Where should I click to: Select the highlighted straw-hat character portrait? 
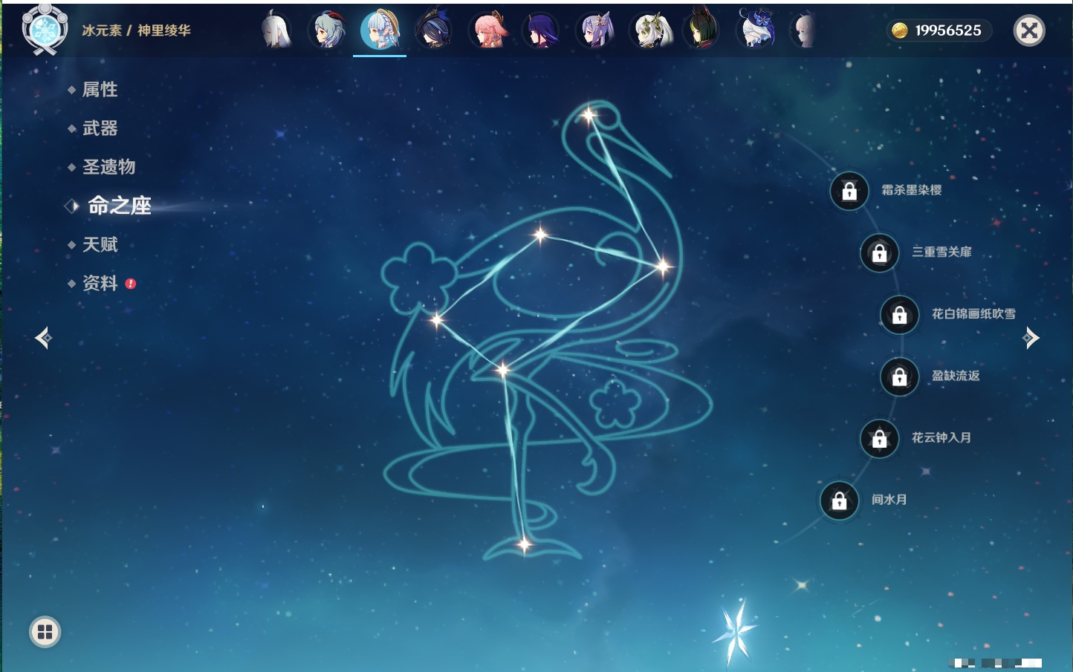click(x=380, y=30)
